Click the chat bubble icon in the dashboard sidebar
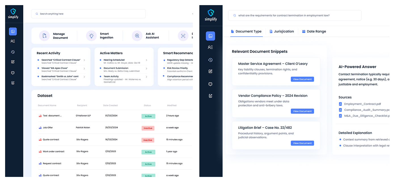Image resolution: width=395 pixels, height=186 pixels. click(x=13, y=73)
